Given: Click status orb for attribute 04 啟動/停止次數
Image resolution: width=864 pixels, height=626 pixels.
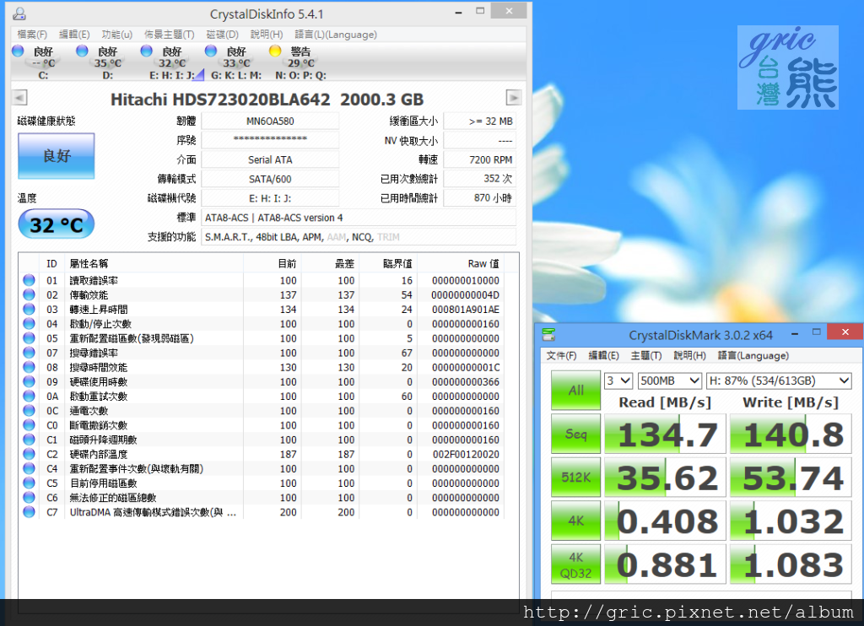Looking at the screenshot, I should click(x=30, y=323).
